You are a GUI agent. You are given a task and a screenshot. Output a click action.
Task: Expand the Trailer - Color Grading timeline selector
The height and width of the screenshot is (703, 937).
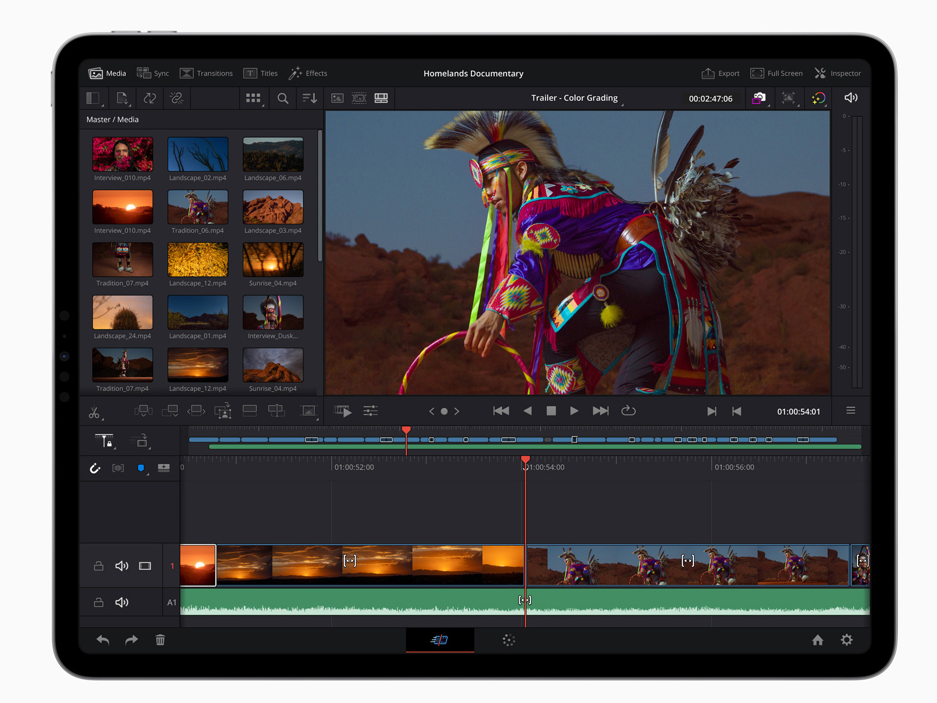575,98
